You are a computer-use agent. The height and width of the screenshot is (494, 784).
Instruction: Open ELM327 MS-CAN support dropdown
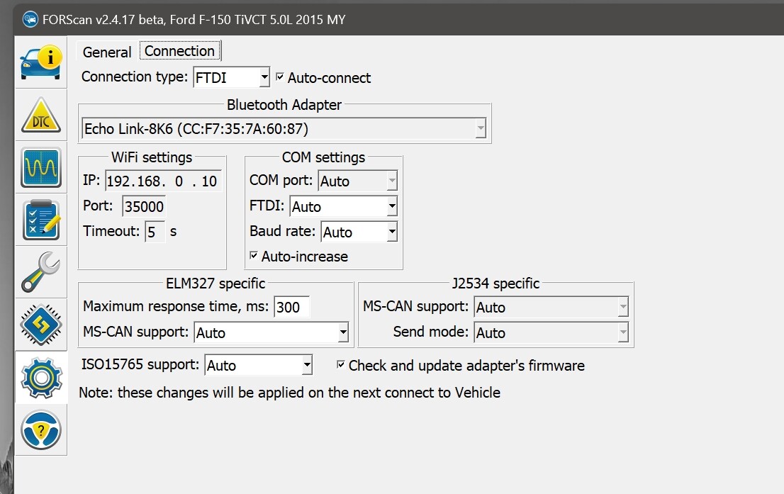[x=271, y=332]
